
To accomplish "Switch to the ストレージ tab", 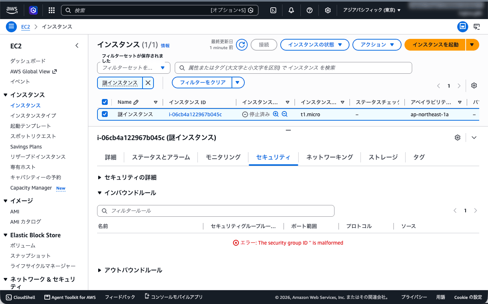I will tap(383, 157).
